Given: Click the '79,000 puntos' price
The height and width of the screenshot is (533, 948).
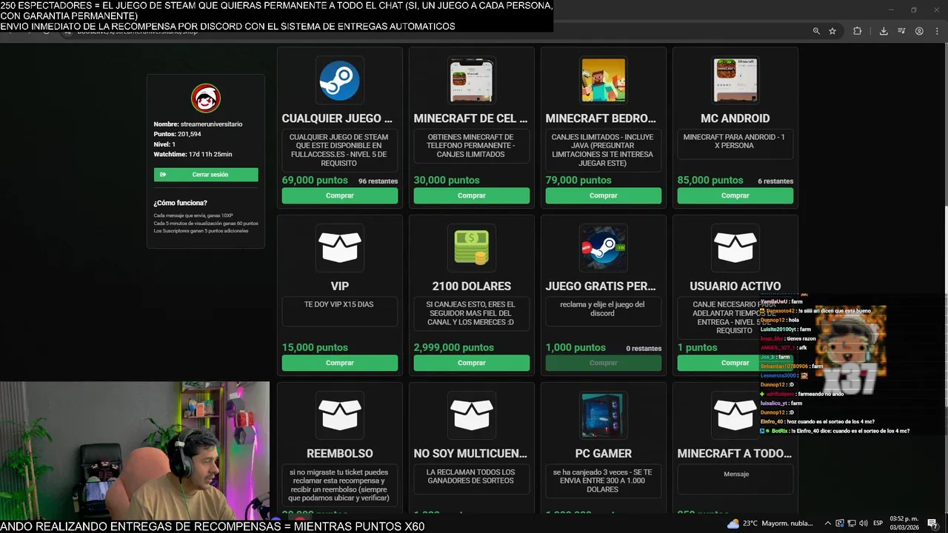Looking at the screenshot, I should (x=578, y=181).
